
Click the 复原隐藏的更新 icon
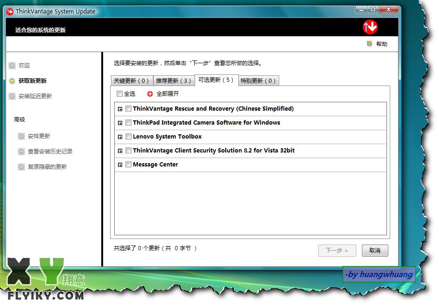(x=21, y=167)
